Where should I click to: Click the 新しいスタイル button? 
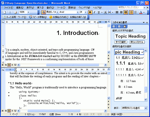137,42
